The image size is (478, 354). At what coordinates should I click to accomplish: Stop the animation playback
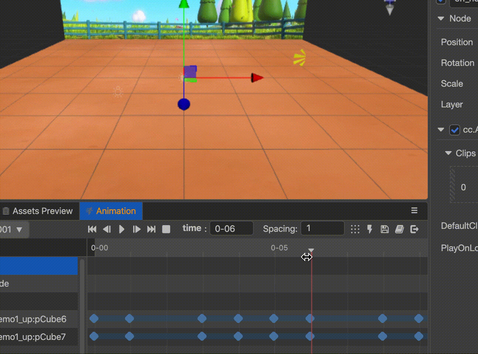[x=166, y=229]
